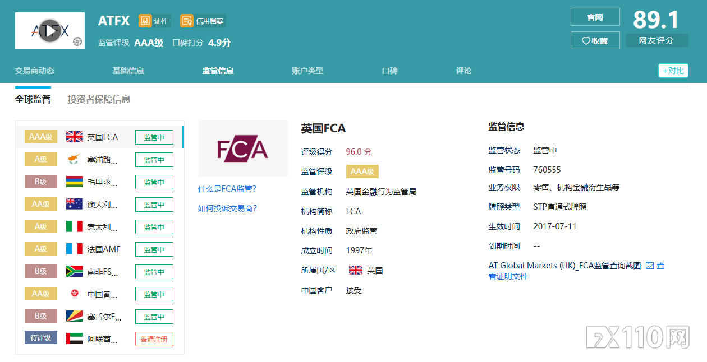Click the Australia flag icon in regulator list
The image size is (707, 362).
[75, 205]
